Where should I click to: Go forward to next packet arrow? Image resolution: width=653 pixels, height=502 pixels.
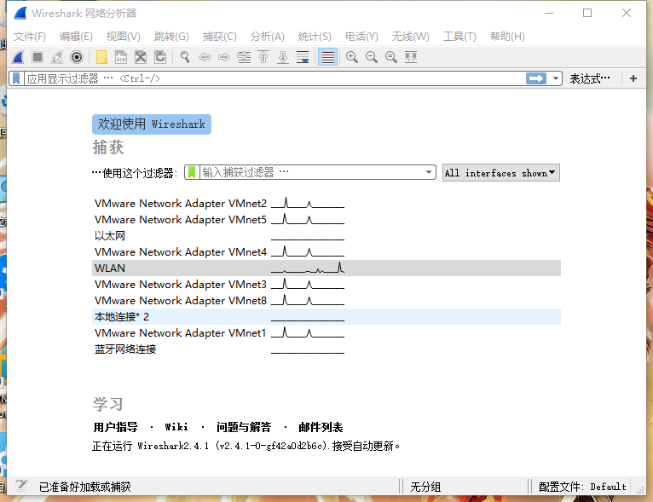(x=224, y=57)
